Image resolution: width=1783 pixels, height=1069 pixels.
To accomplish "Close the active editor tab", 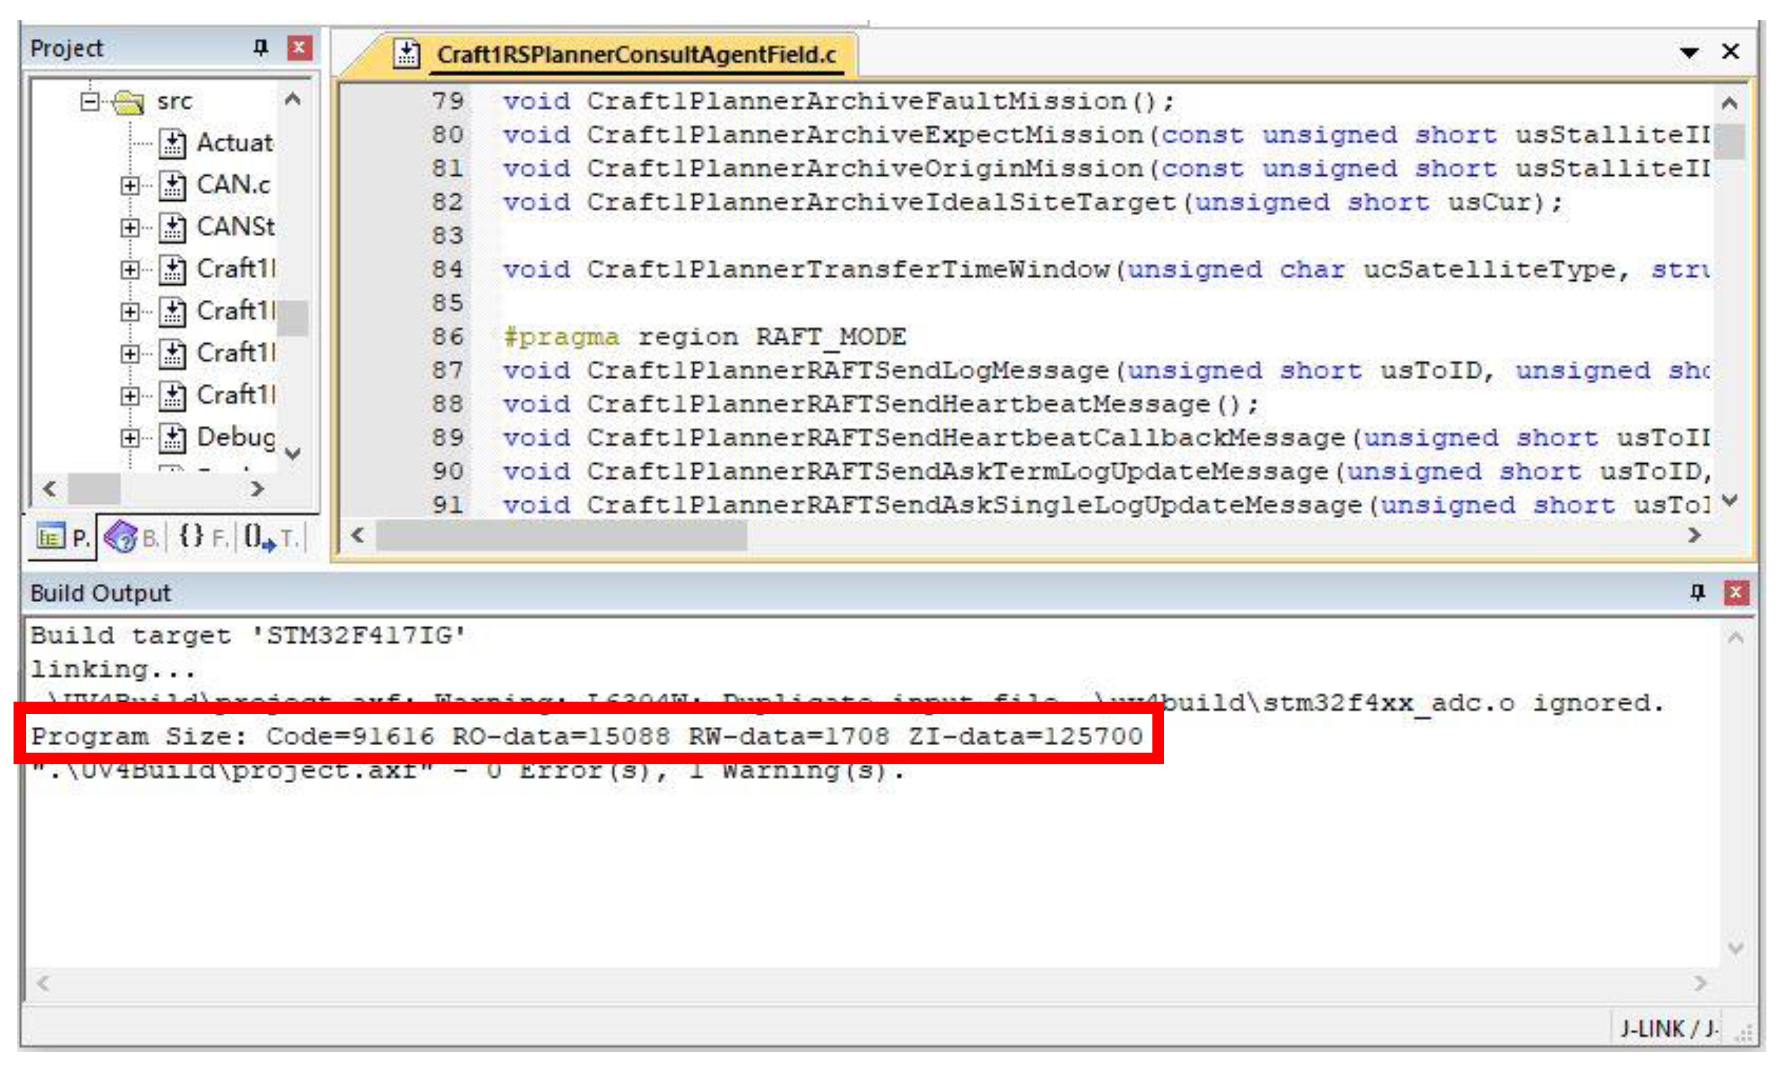I will 1730,52.
